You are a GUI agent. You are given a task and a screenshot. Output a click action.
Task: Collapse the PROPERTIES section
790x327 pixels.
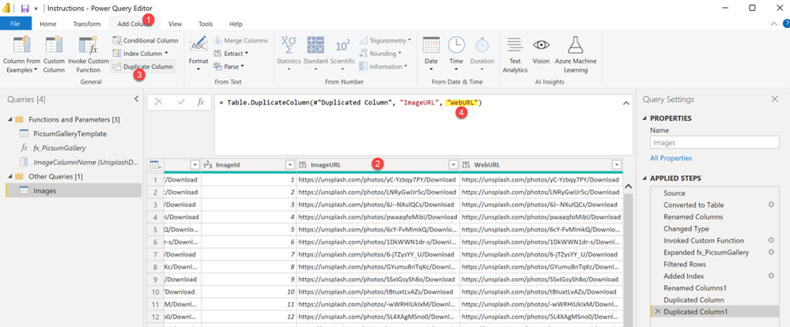(645, 118)
